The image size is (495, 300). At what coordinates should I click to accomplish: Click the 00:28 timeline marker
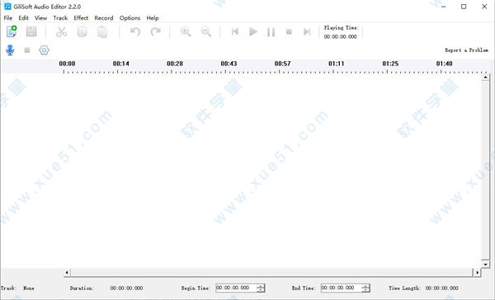pyautogui.click(x=175, y=64)
